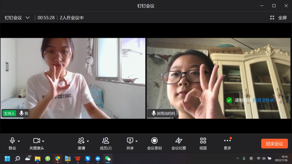Enter fullscreen via the 全屏 button
Viewport: 292px width, 164px height.
(x=278, y=18)
